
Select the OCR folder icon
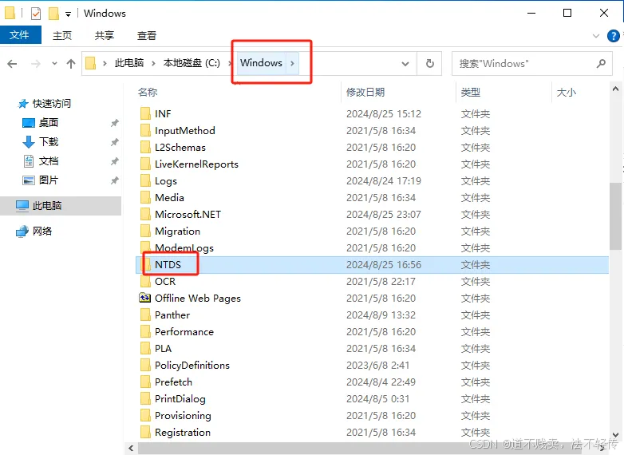click(x=146, y=282)
